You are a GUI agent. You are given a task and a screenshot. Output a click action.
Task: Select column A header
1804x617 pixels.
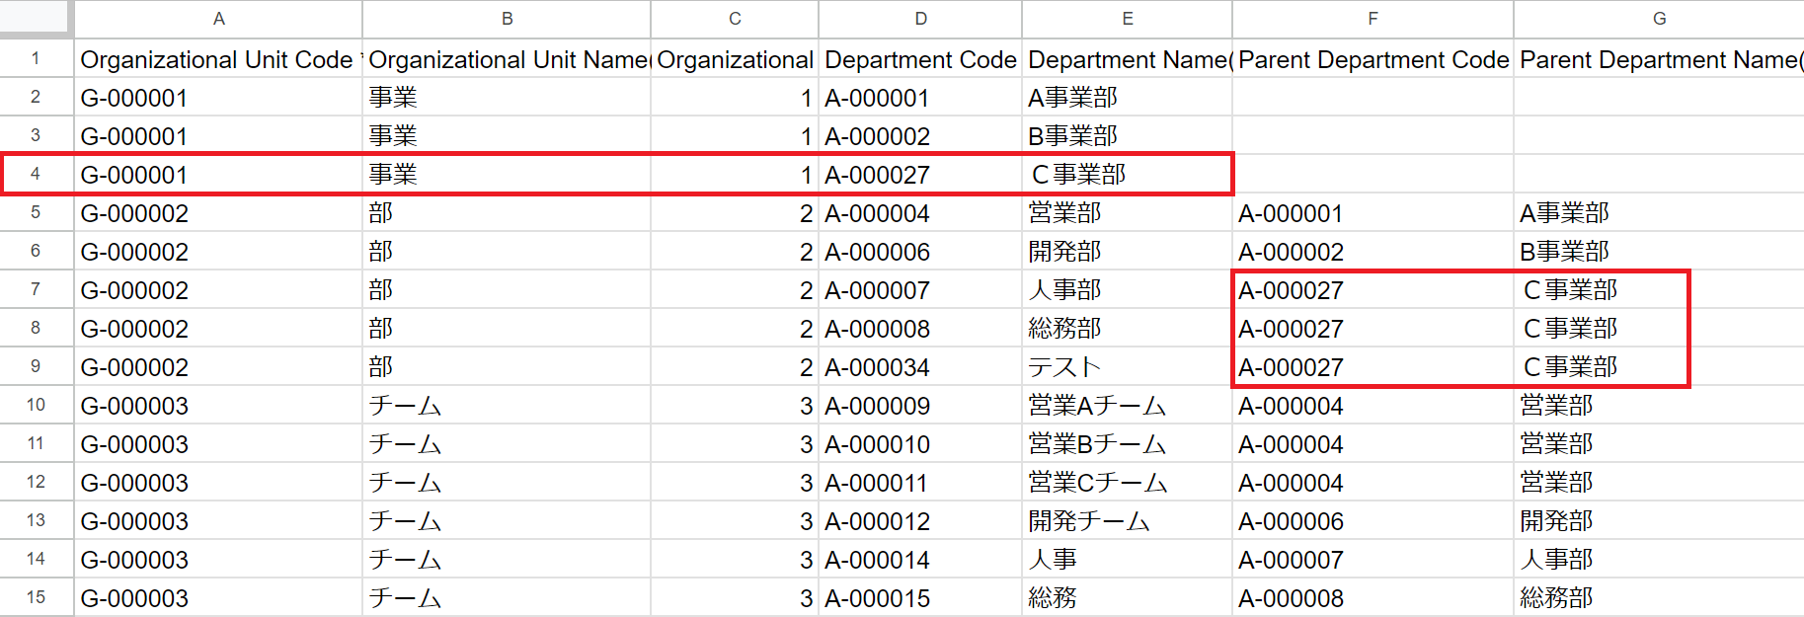(218, 19)
